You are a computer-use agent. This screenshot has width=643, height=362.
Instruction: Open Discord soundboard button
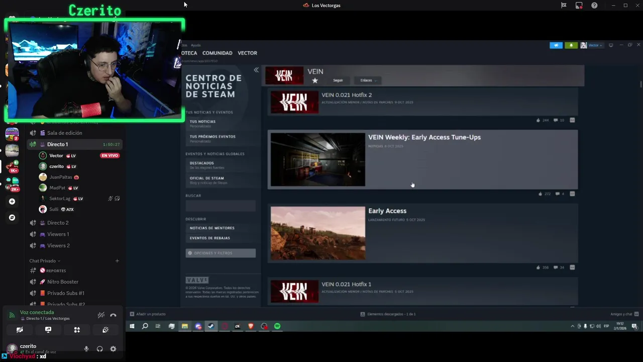point(105,330)
